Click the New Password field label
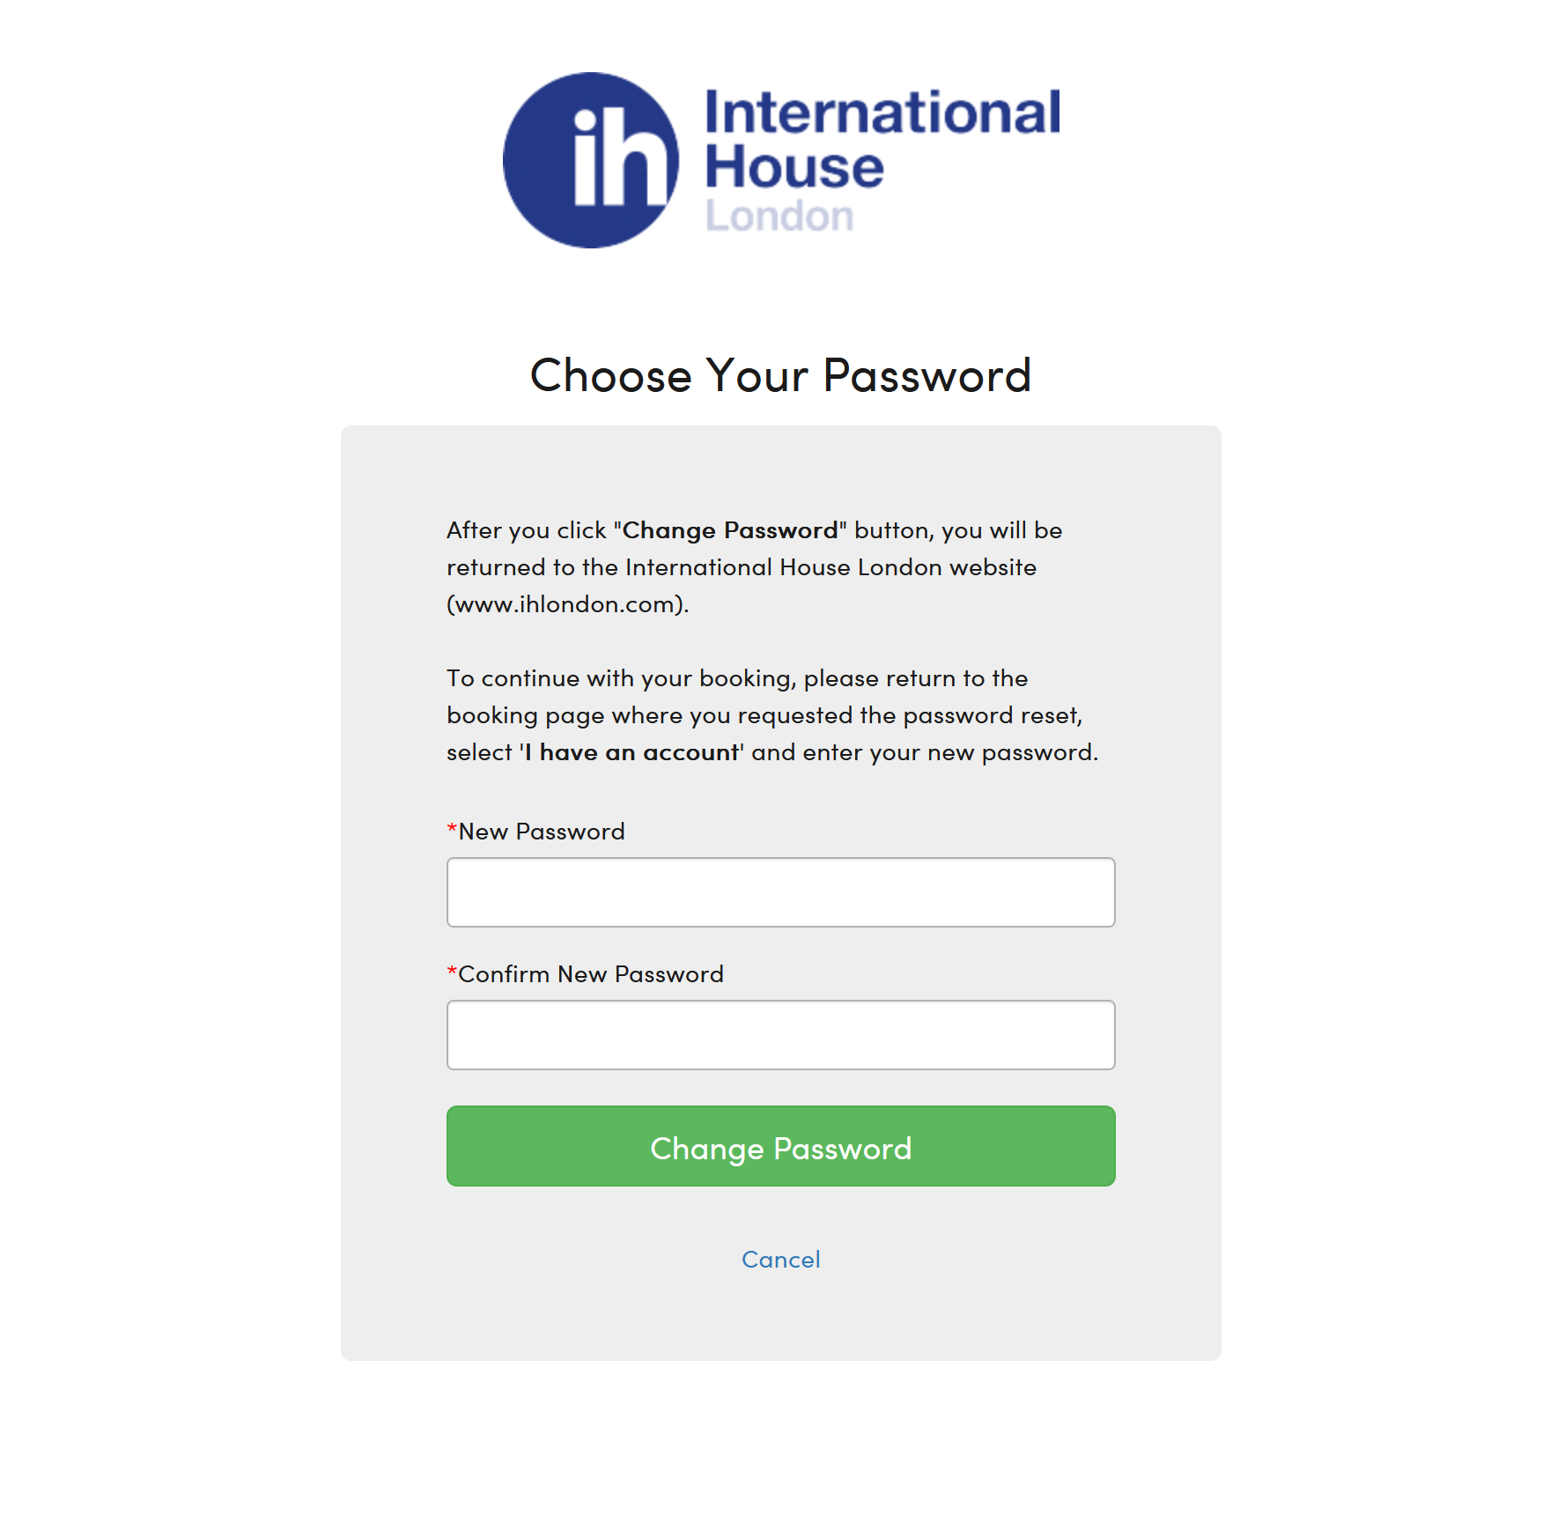 (x=542, y=832)
